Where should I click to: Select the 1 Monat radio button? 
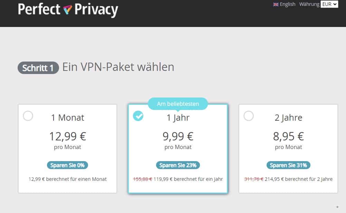(x=28, y=116)
